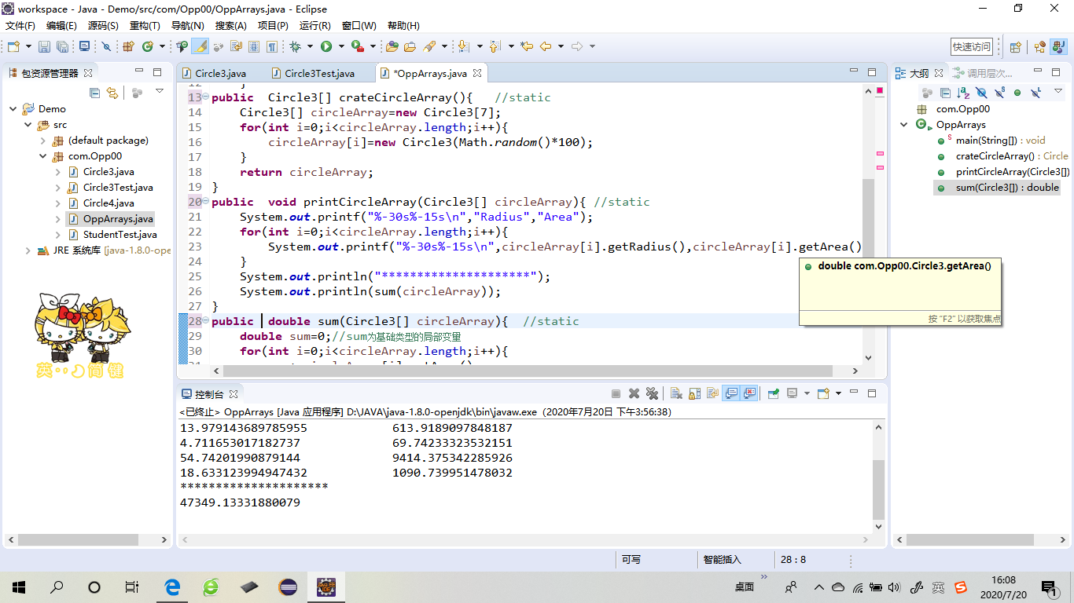Run the program with green play icon
1074x603 pixels.
tap(326, 46)
